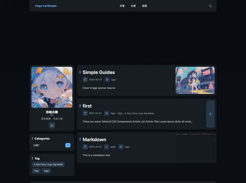Click the motto 浮生若梦，为欢几何

click(x=52, y=119)
